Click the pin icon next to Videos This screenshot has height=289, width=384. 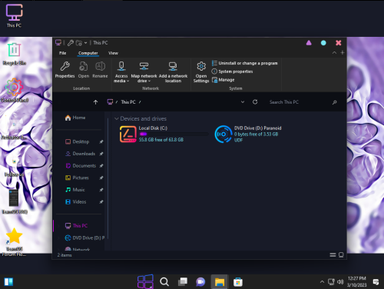click(x=101, y=202)
